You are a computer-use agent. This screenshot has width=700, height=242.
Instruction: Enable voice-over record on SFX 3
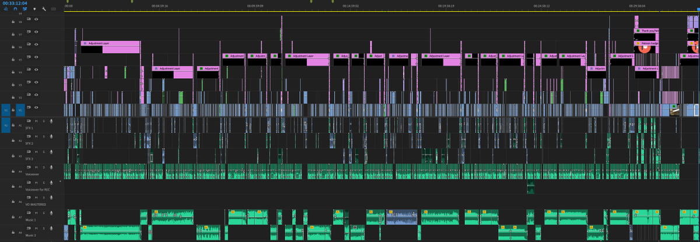[x=51, y=152]
